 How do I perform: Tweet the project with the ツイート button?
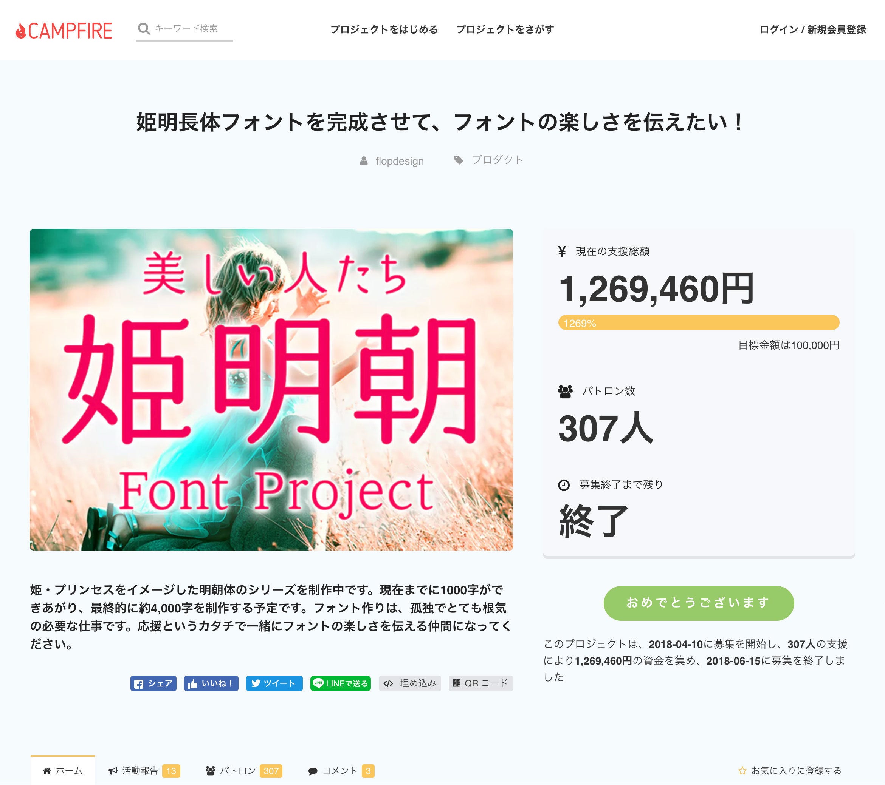pos(274,683)
